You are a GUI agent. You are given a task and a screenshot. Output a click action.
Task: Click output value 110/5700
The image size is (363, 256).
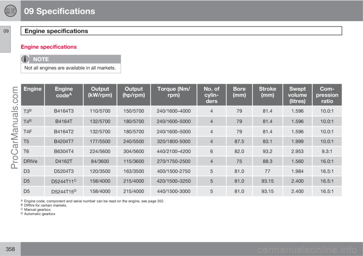[x=100, y=111]
